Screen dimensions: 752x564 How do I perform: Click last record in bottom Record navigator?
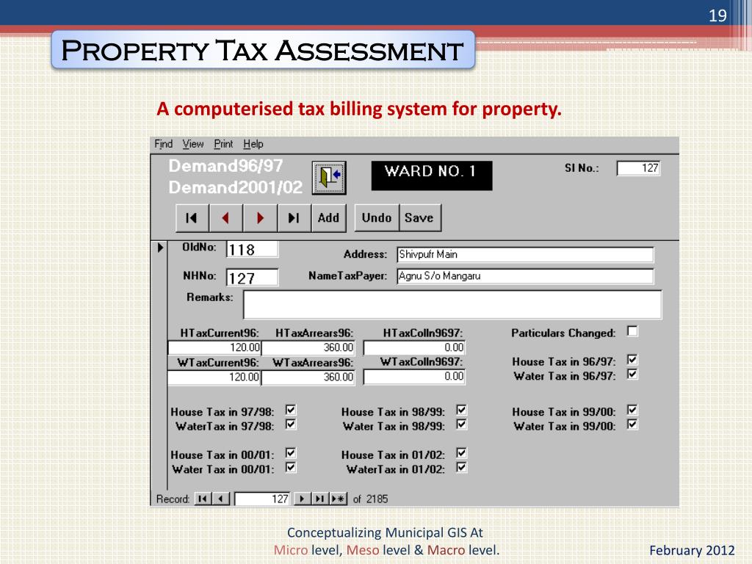[320, 499]
